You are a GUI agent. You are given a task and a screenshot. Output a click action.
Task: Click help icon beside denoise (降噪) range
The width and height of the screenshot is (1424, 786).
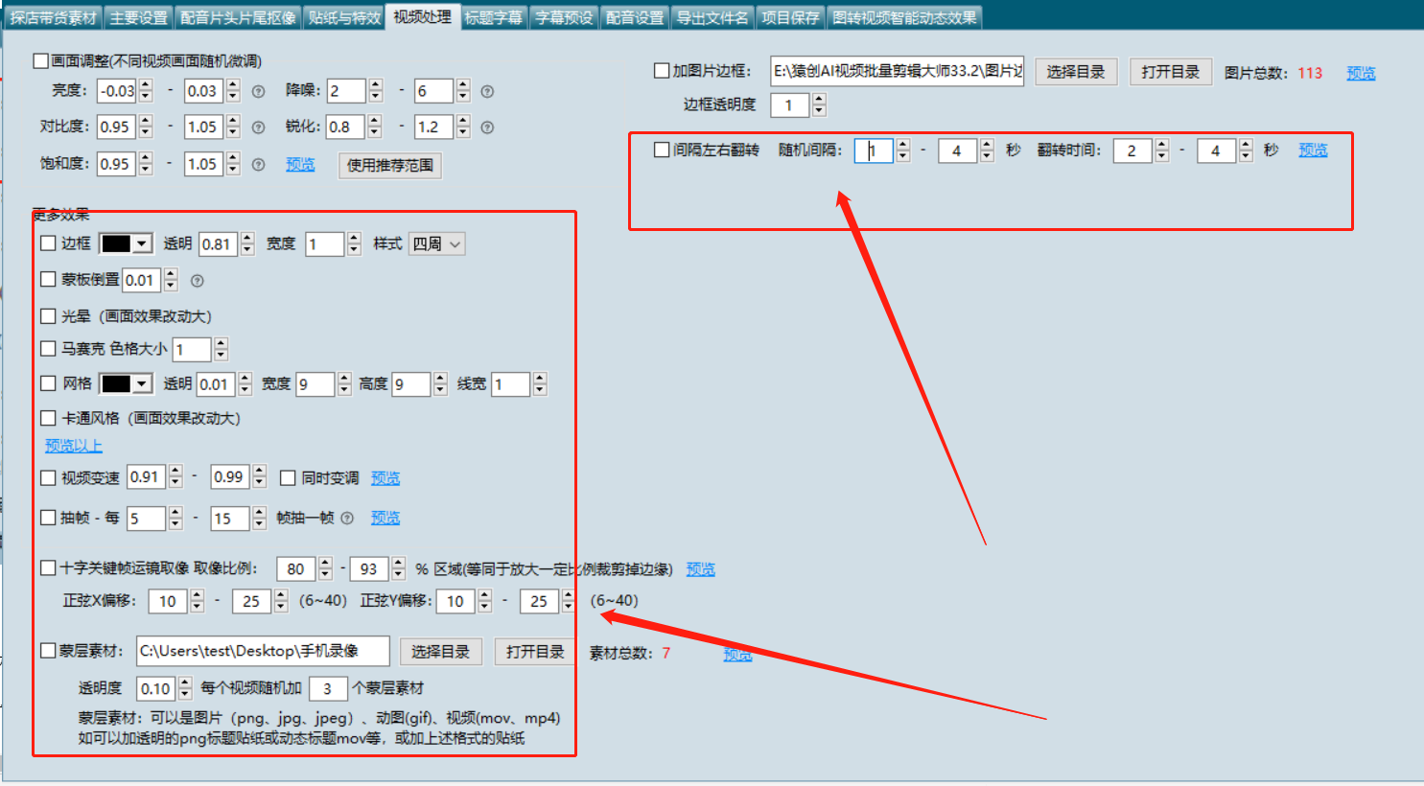[487, 92]
